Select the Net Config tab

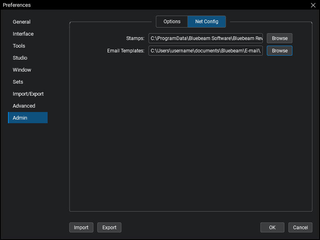(x=207, y=22)
